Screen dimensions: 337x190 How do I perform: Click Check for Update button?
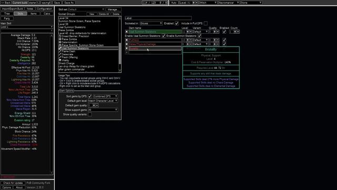13,183
